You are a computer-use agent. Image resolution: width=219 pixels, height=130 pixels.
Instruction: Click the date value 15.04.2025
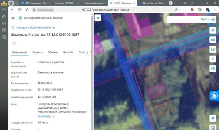click(45, 83)
